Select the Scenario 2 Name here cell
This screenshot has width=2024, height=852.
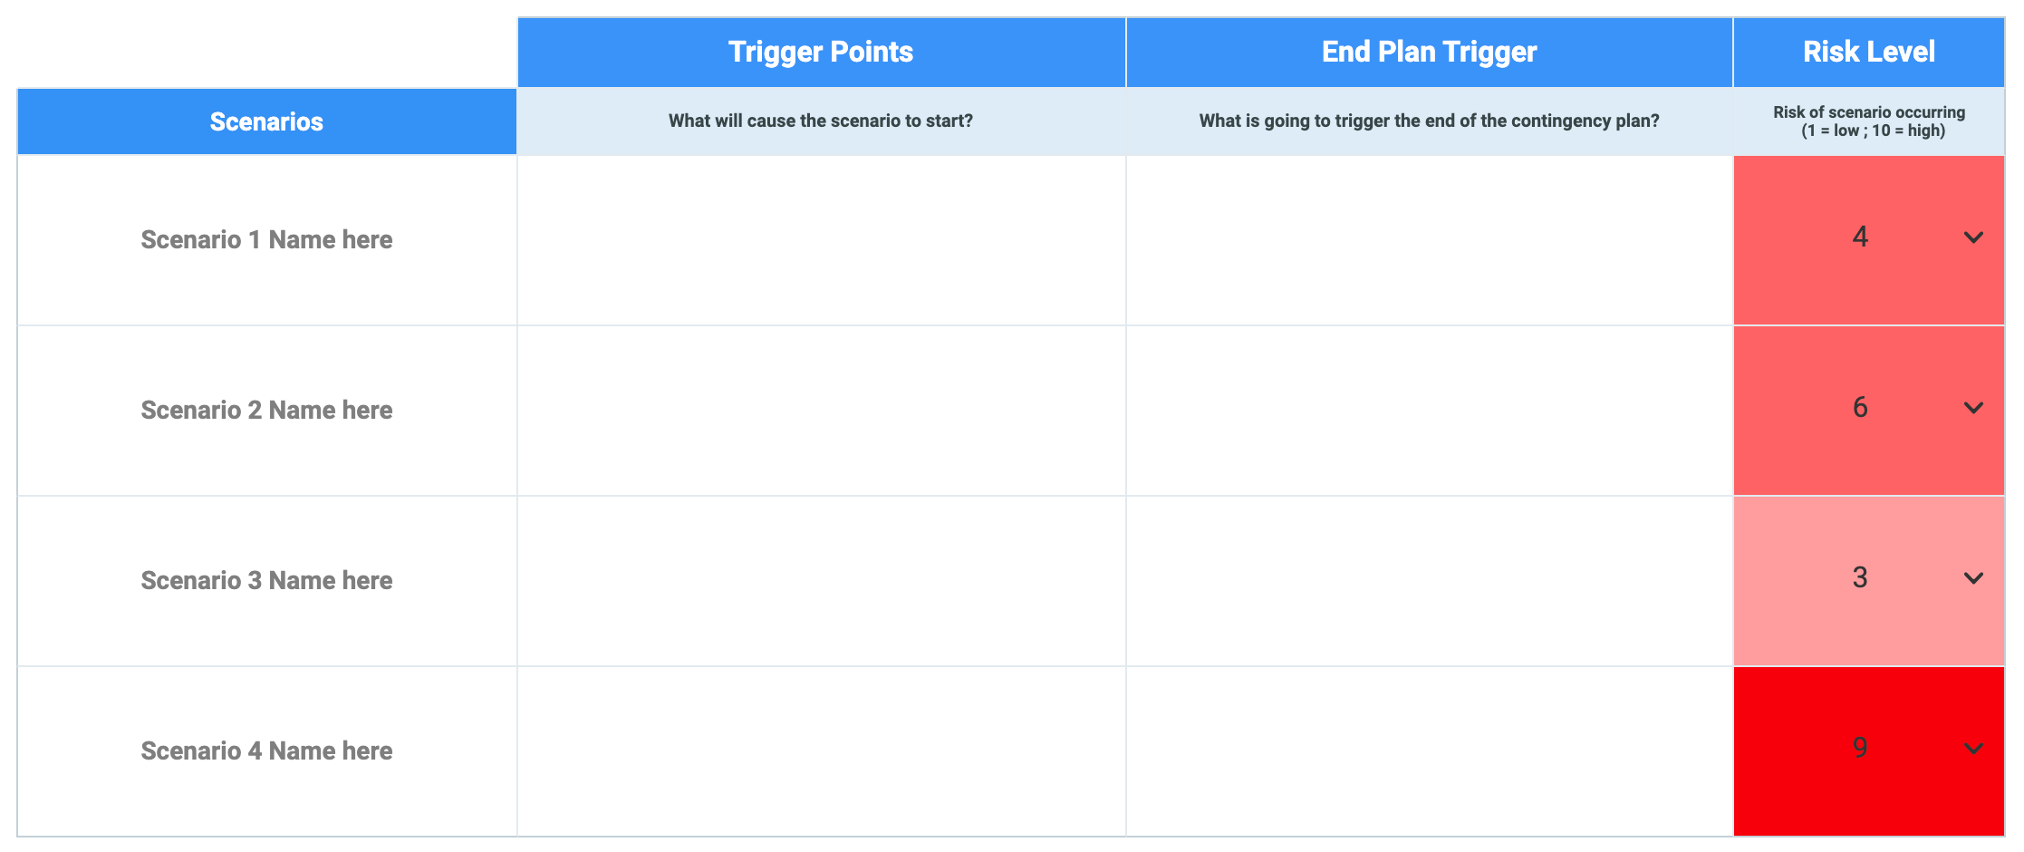pos(266,411)
